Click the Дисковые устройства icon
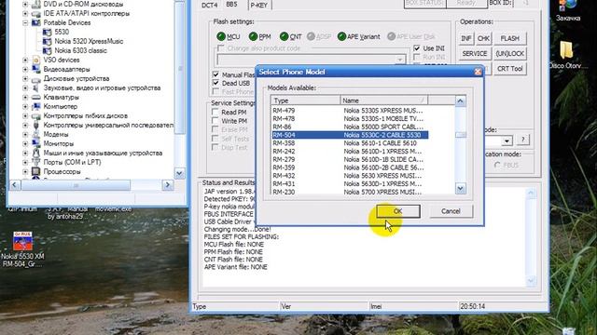The image size is (597, 335). tap(36, 79)
